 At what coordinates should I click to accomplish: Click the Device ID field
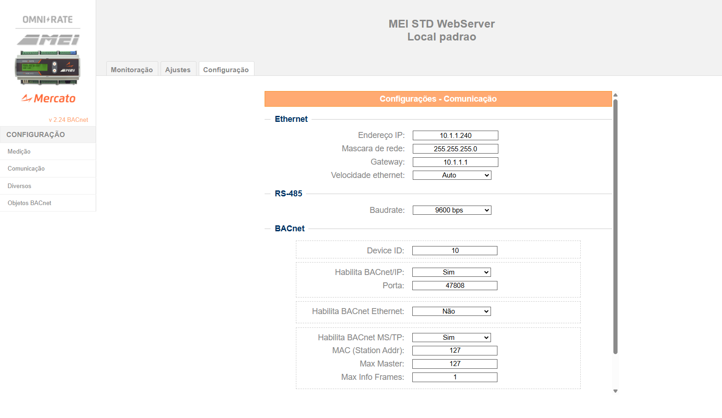pyautogui.click(x=455, y=251)
